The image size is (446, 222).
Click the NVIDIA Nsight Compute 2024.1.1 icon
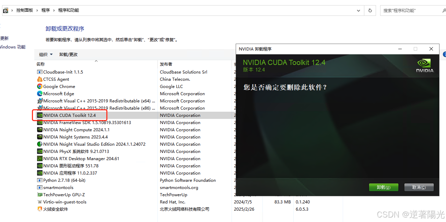40,130
